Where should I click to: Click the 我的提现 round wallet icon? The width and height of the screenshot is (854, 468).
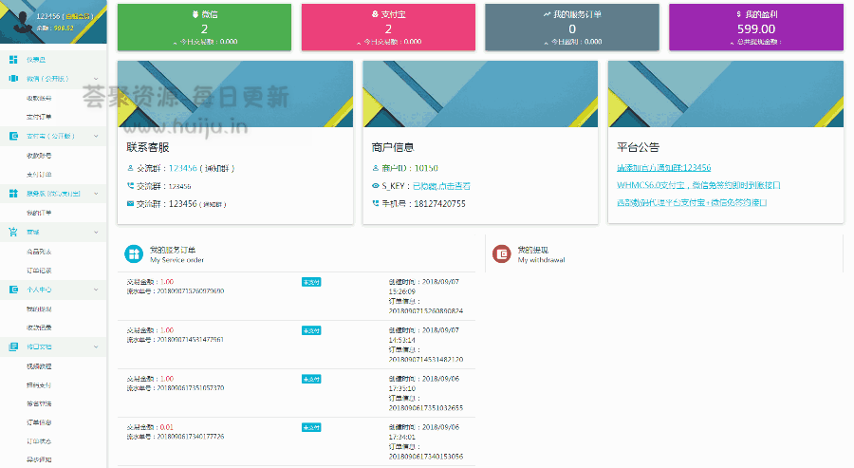pos(502,253)
